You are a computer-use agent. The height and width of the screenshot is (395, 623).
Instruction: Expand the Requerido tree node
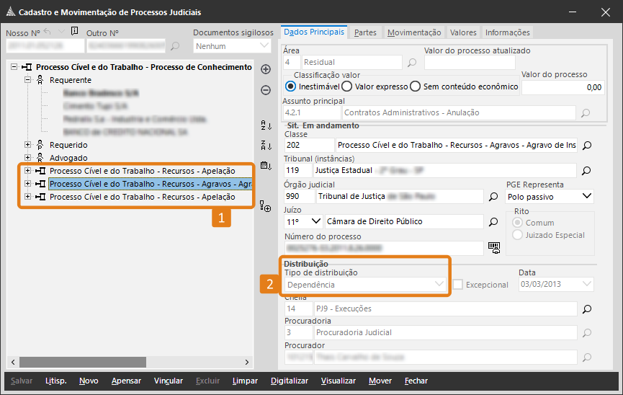click(28, 145)
